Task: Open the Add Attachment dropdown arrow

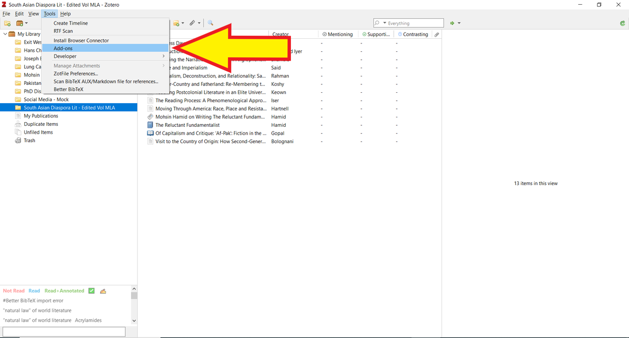Action: click(199, 23)
